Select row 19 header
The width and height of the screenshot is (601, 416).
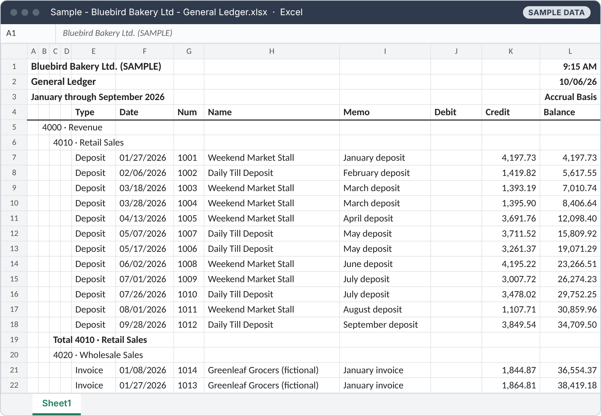tap(14, 340)
